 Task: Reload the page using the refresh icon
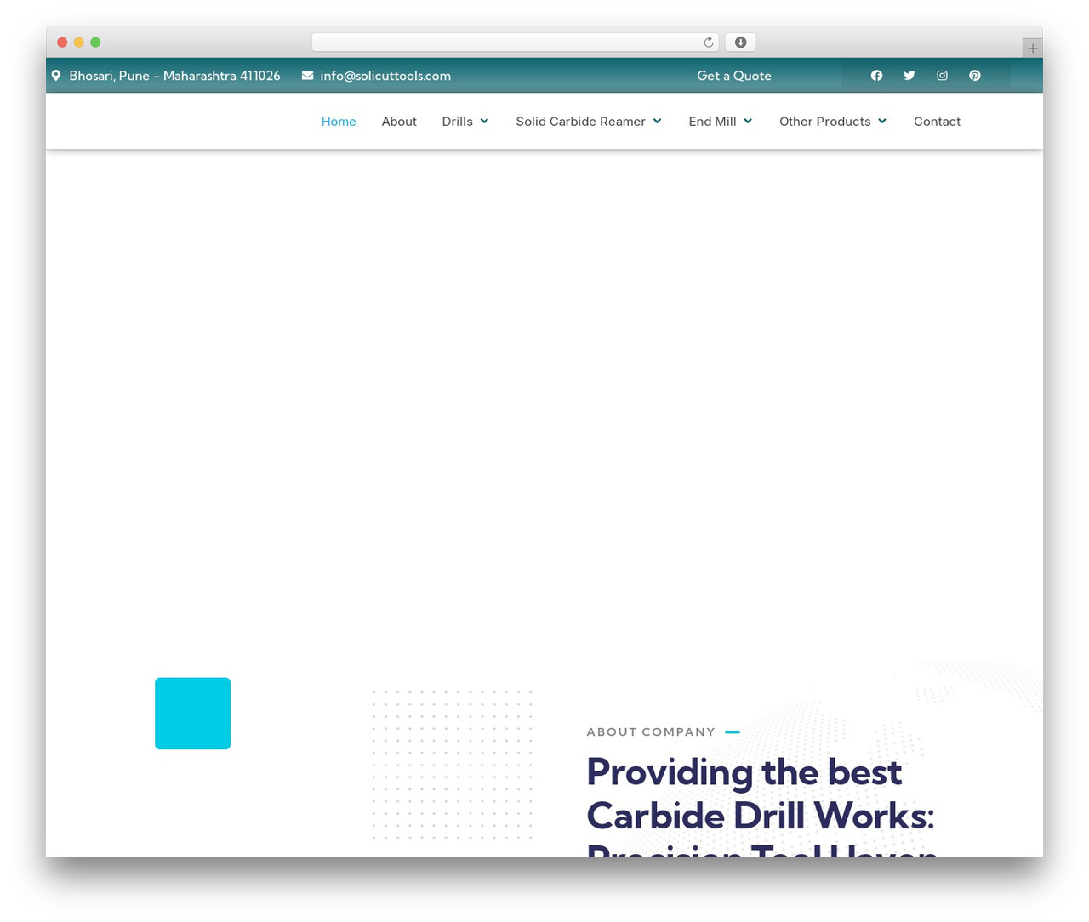coord(708,43)
